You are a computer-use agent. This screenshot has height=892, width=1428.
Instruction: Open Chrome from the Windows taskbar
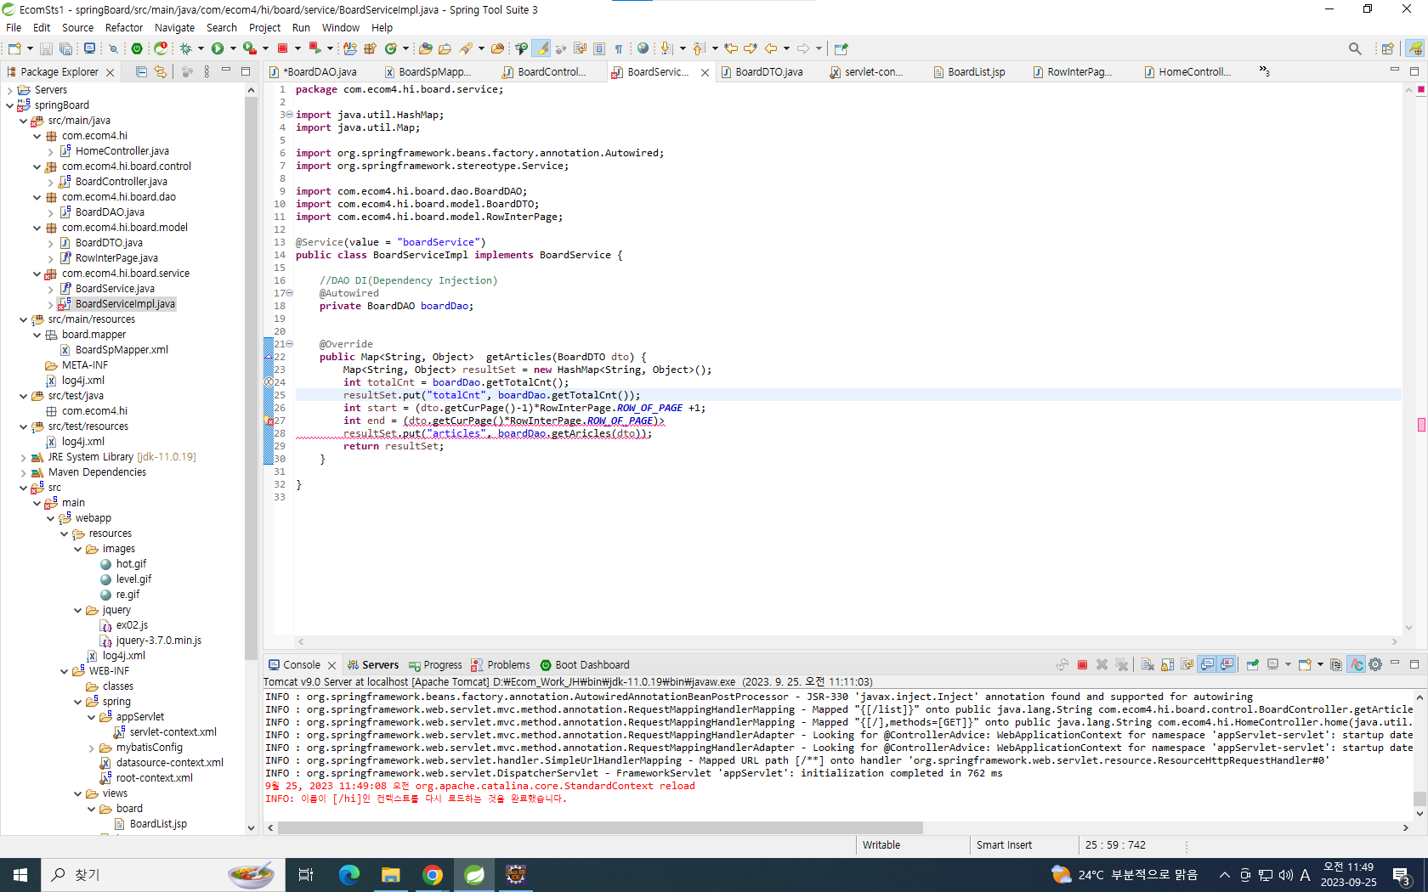point(433,875)
